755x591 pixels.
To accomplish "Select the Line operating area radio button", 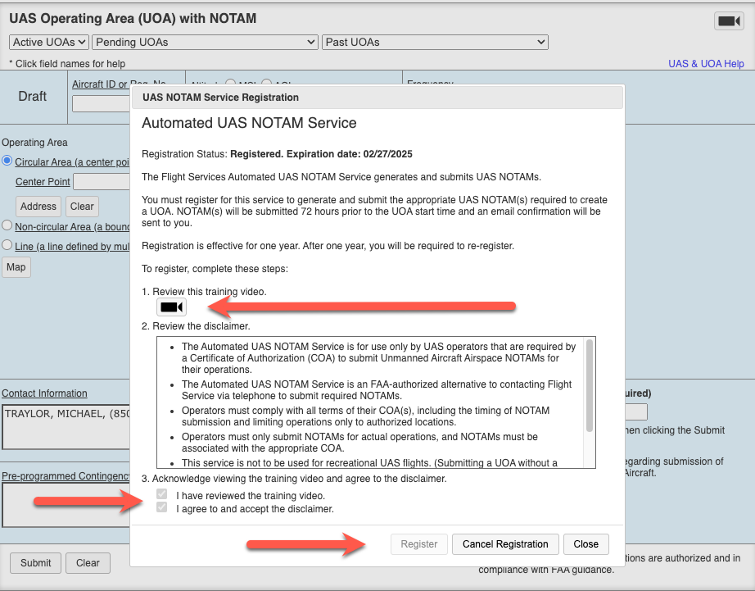I will 7,245.
